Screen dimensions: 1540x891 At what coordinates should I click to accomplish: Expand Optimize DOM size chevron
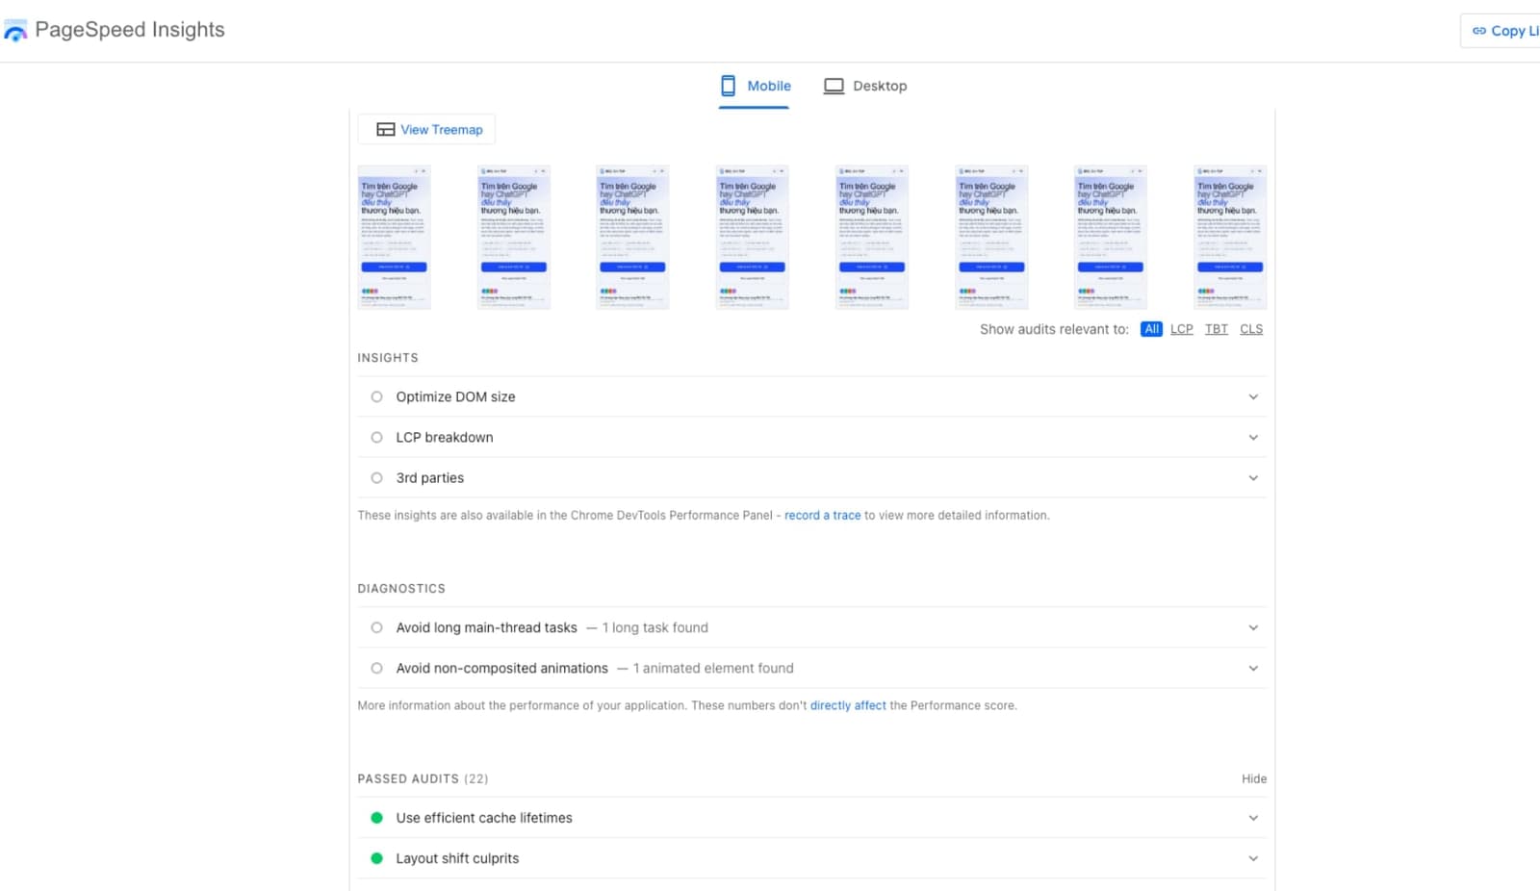[1253, 396]
